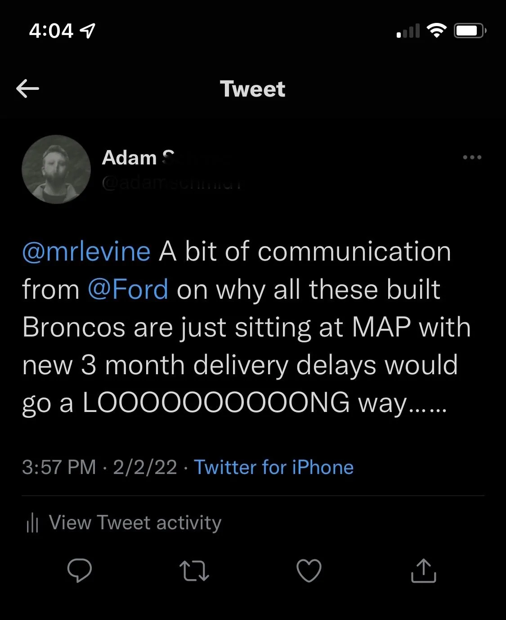The height and width of the screenshot is (620, 506).
Task: Tap the back arrow icon
Action: [x=27, y=89]
